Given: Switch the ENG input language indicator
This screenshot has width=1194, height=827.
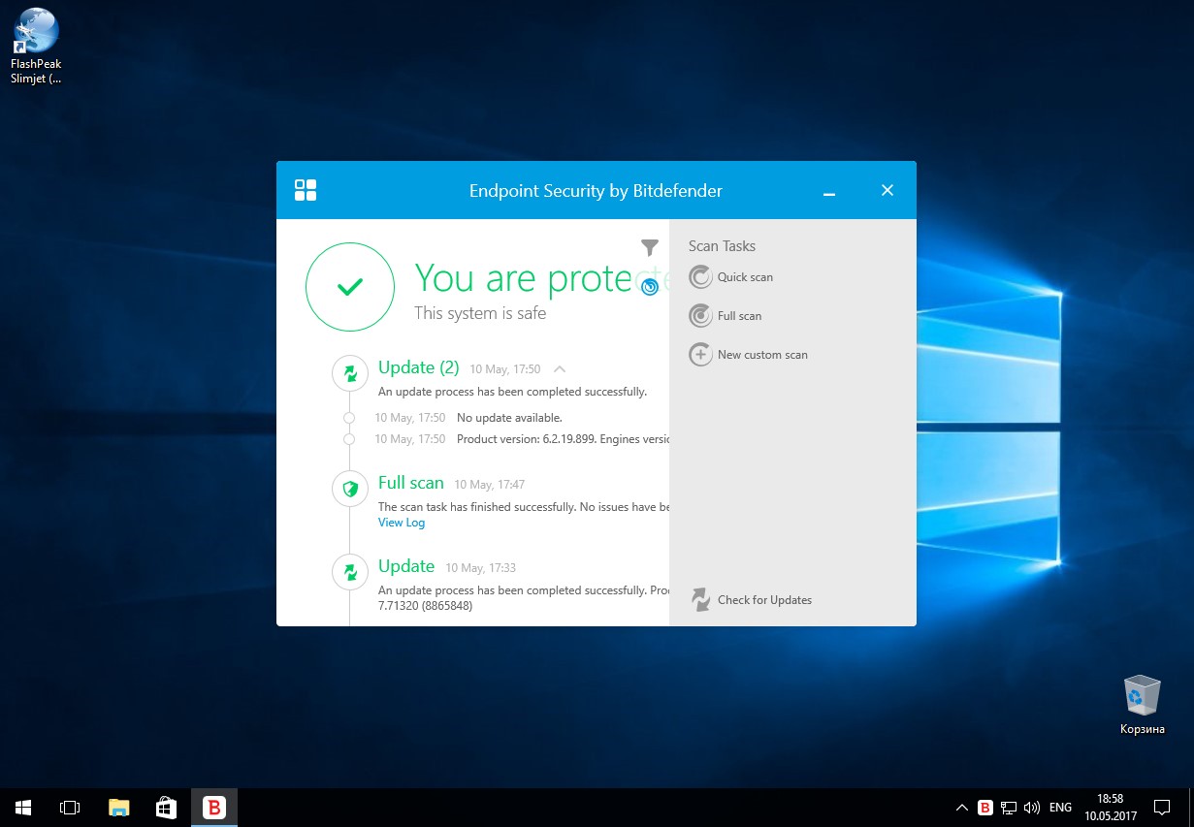Looking at the screenshot, I should (x=1060, y=808).
